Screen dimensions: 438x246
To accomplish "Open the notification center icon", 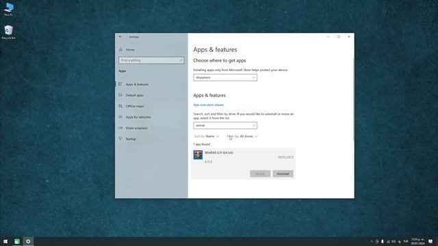I will [x=430, y=241].
